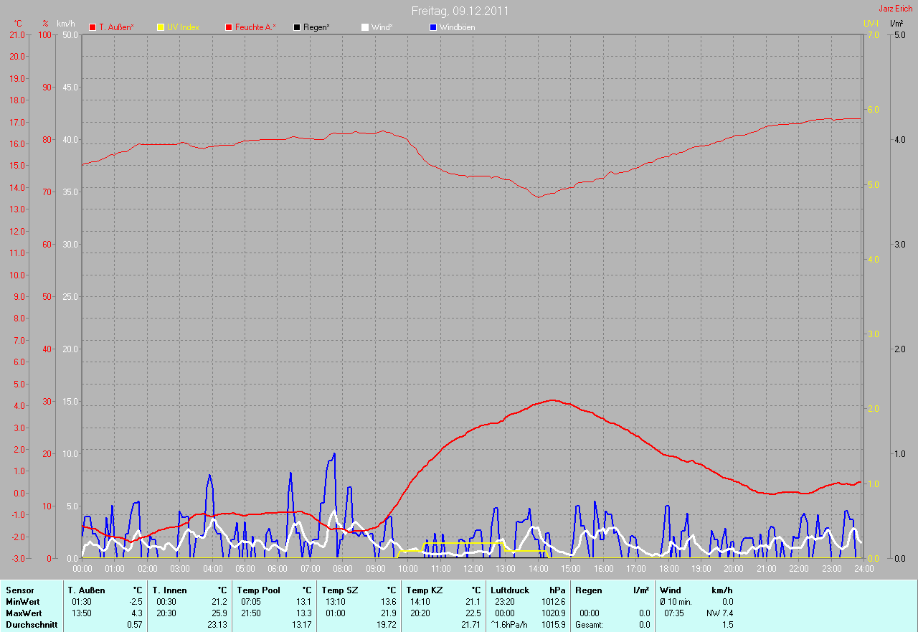
Task: Click the pressure maximum '1020.9'
Action: [553, 613]
